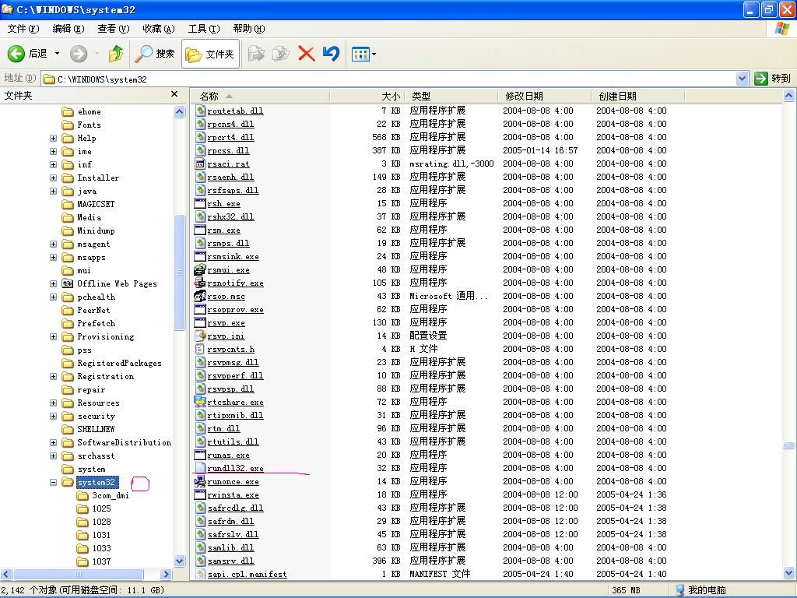Toggle the Folders pane button
This screenshot has width=797, height=598.
[x=210, y=54]
